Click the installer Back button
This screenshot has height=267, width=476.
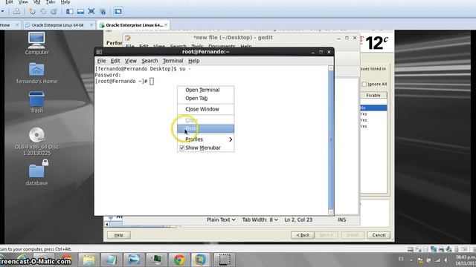point(303,235)
